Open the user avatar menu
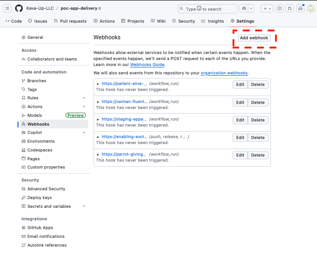This screenshot has height=266, width=317. coord(310,8)
